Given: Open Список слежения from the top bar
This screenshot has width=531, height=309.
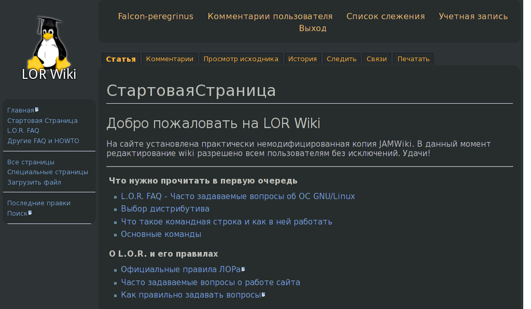Looking at the screenshot, I should [386, 16].
